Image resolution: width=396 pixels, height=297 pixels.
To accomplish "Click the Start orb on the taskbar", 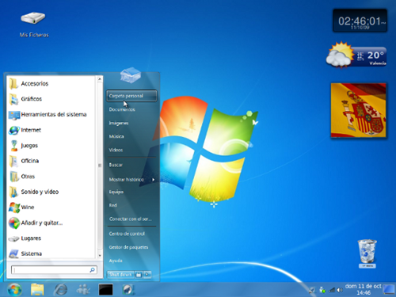I will (14, 289).
